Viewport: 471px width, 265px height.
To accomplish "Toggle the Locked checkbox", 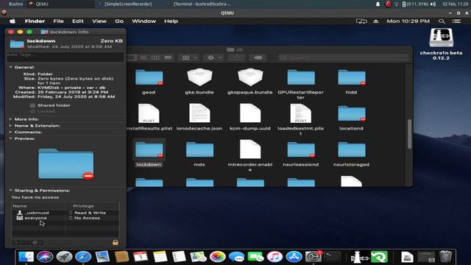I will 32,111.
